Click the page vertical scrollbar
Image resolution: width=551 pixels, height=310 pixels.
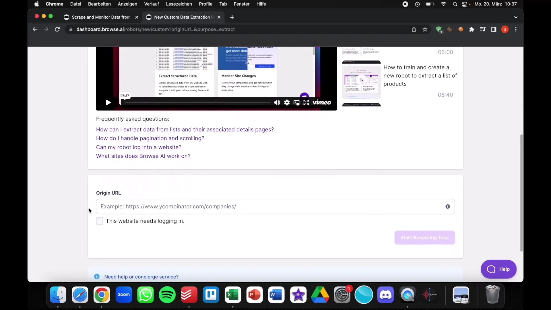[x=521, y=193]
